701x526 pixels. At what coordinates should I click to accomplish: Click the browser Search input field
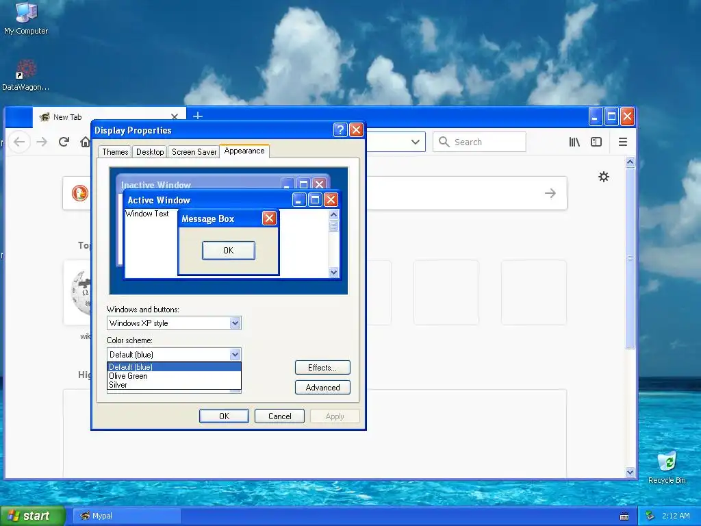point(479,142)
